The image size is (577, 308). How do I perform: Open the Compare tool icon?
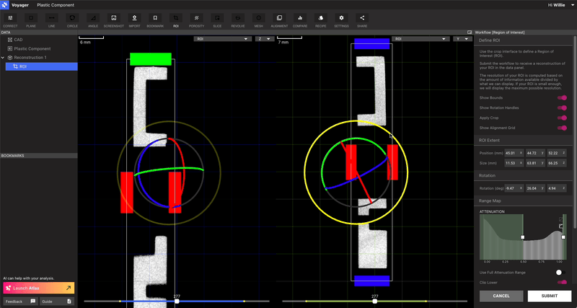(300, 17)
